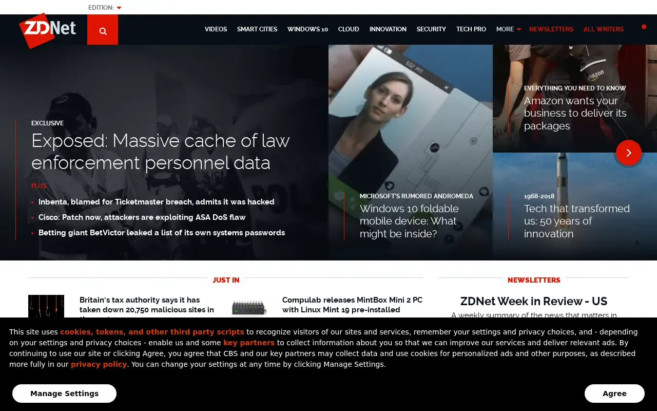
Task: Click the MintBox Mini PC thumbnail
Action: [x=249, y=307]
